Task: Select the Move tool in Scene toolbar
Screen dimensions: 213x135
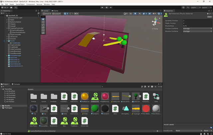Action: [43, 22]
